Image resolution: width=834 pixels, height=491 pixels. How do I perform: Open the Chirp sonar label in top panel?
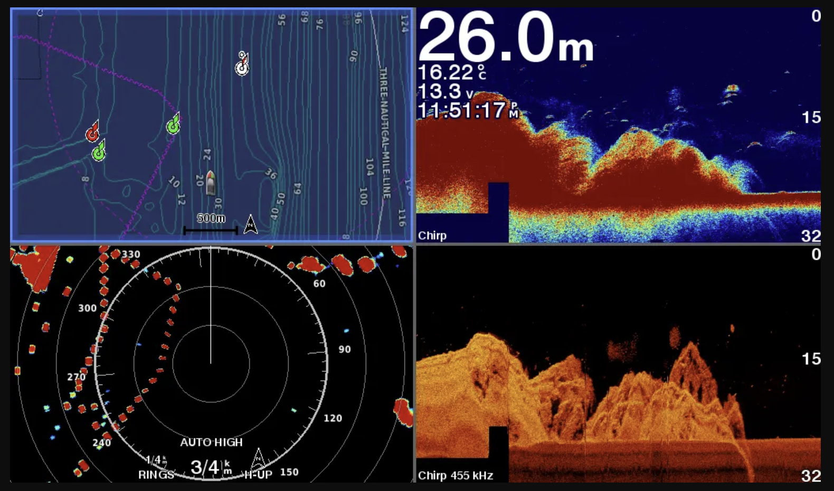point(432,235)
